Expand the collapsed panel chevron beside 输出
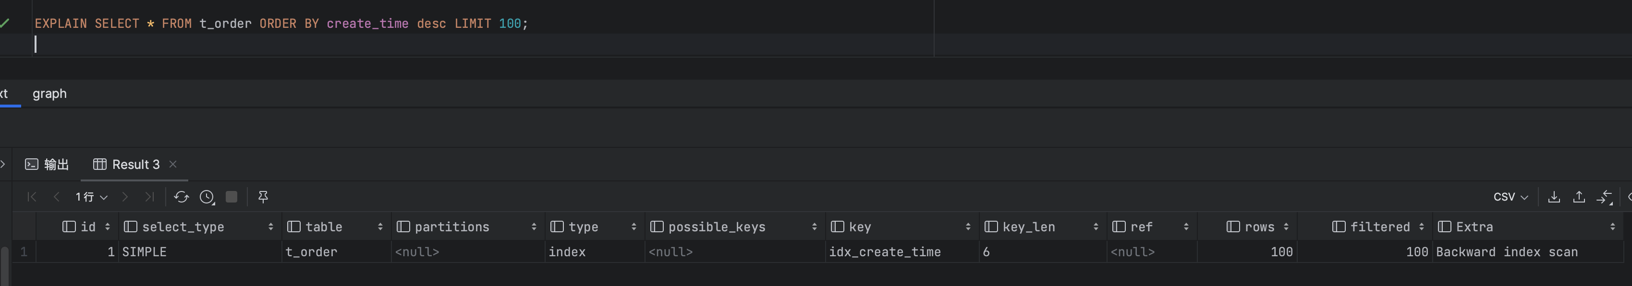This screenshot has height=286, width=1632. point(3,165)
